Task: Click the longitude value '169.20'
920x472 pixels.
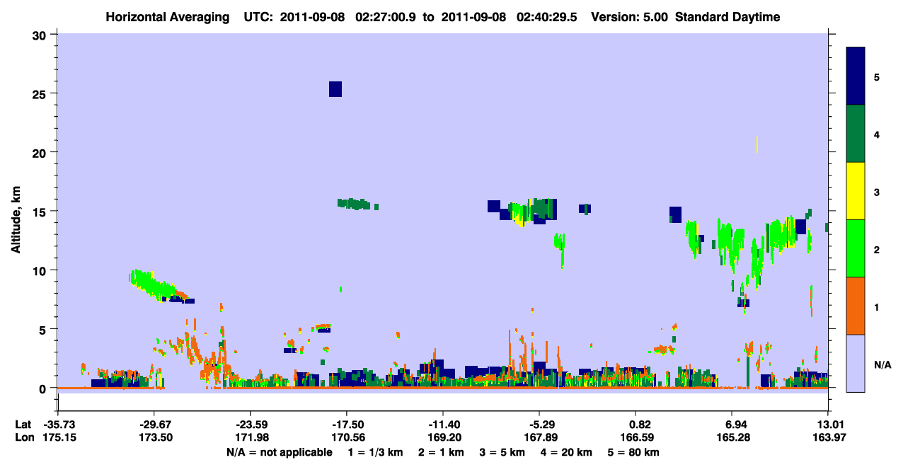Action: pyautogui.click(x=443, y=437)
